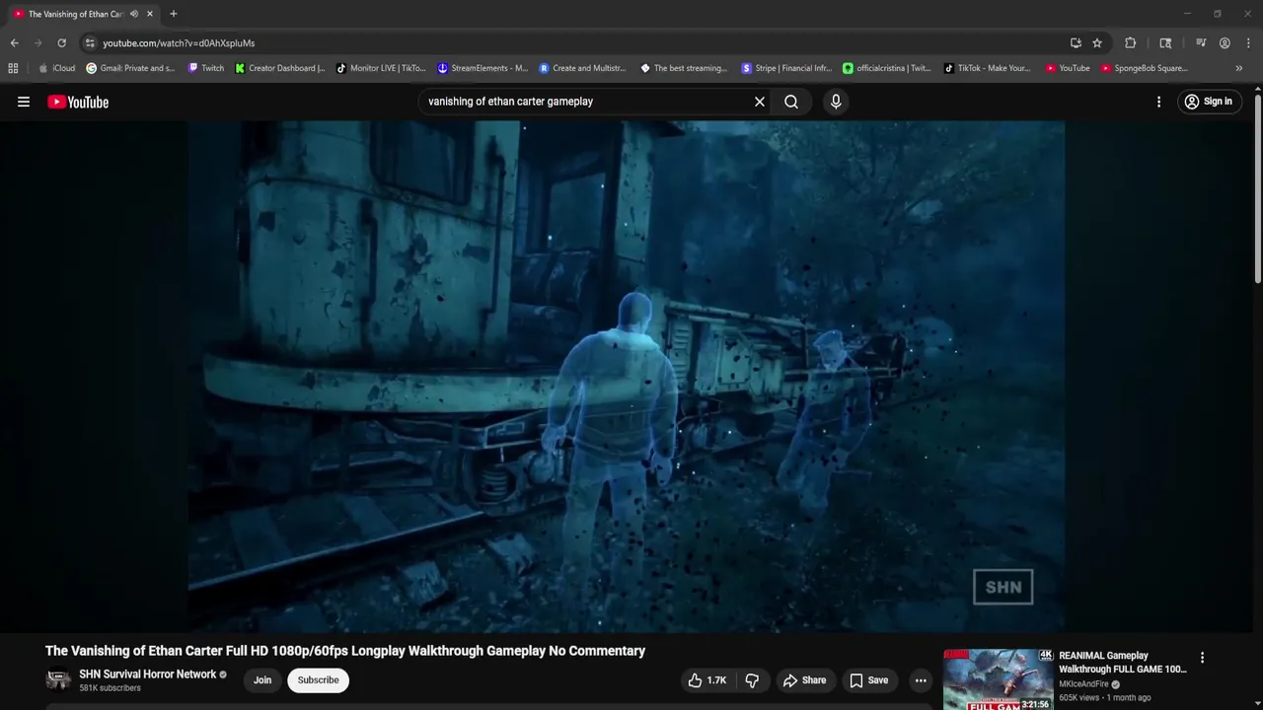Open the browser profile avatar
The image size is (1263, 710).
tap(1225, 43)
